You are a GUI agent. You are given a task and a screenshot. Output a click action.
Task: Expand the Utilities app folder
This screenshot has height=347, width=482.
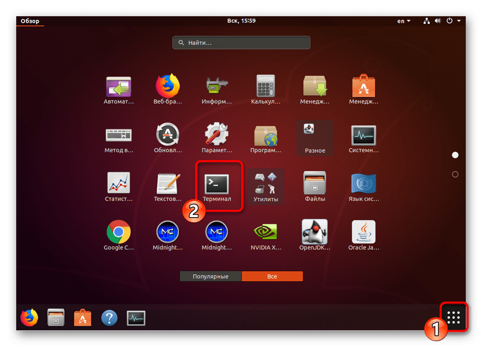pos(266,185)
